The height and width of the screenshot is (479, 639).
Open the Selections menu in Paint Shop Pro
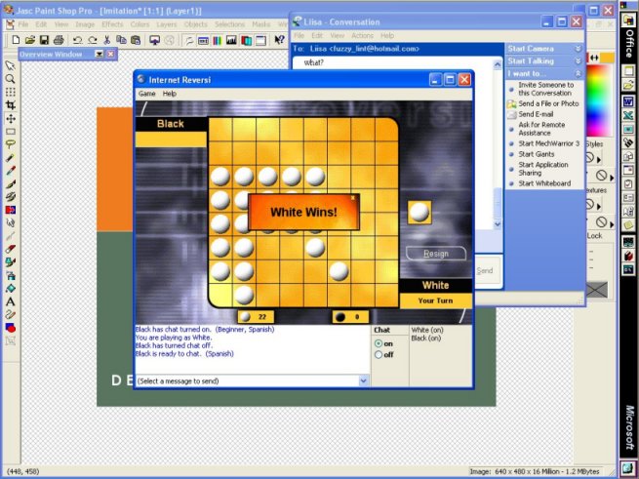click(230, 24)
